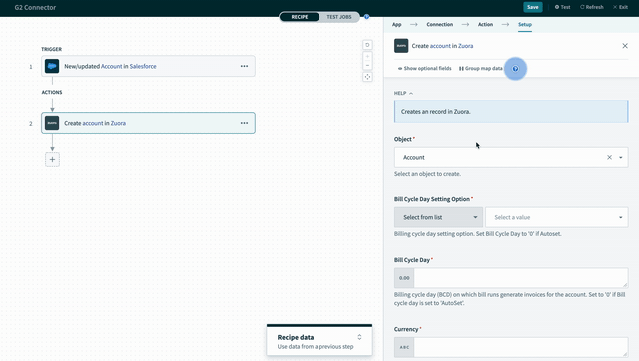The image size is (639, 361).
Task: Click the 'Creates an record in Zuora.' help text
Action: [x=436, y=111]
